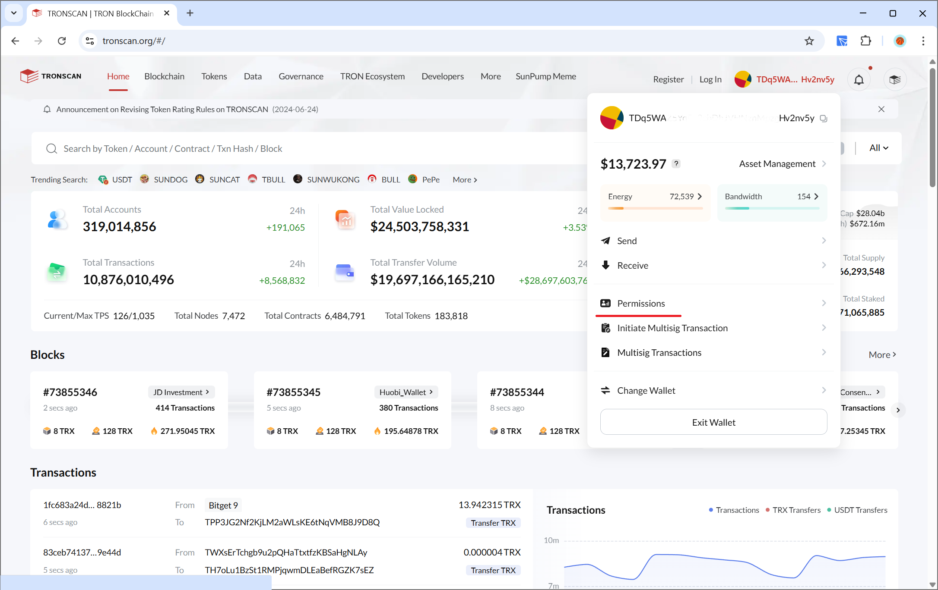Open the Developers menu
The width and height of the screenshot is (938, 590).
click(x=443, y=77)
